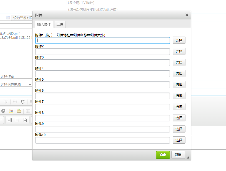Screen dimensions: 226x171
Task: Focus the 附件9 input field
Action: pos(102,129)
